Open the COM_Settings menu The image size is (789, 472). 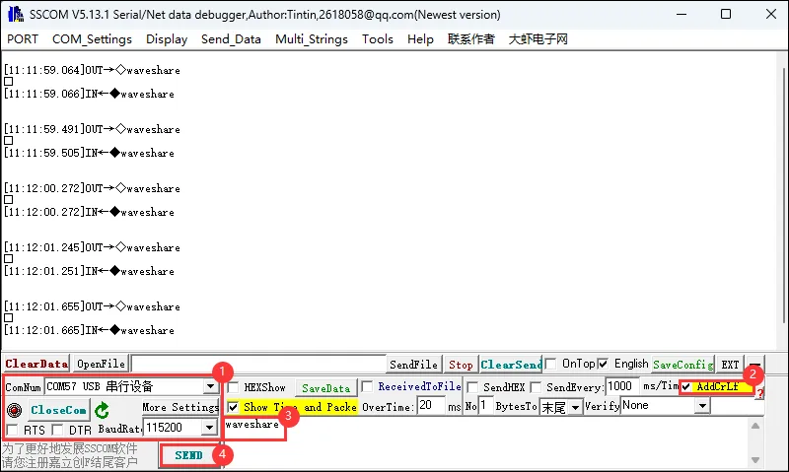click(92, 39)
